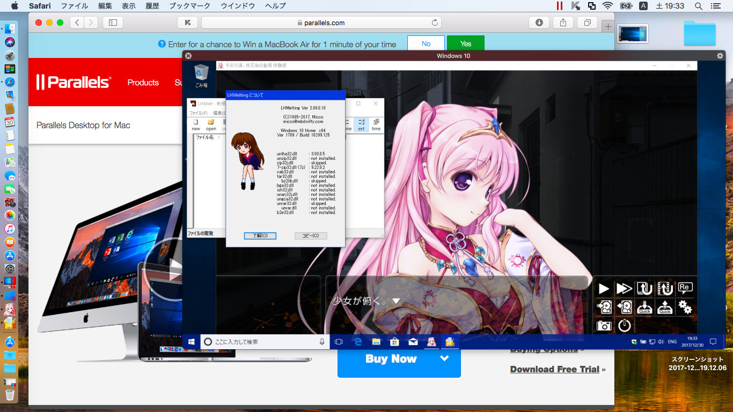Click the Safari share button
The width and height of the screenshot is (733, 412).
pyautogui.click(x=563, y=23)
